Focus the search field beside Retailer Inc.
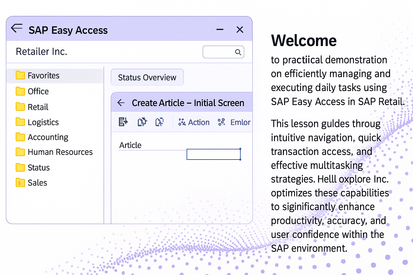Image resolution: width=413 pixels, height=275 pixels. pyautogui.click(x=223, y=52)
